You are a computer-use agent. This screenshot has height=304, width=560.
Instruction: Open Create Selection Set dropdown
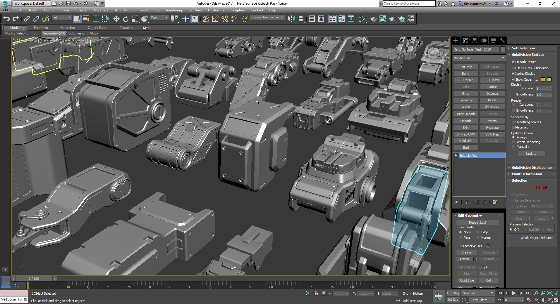click(267, 18)
